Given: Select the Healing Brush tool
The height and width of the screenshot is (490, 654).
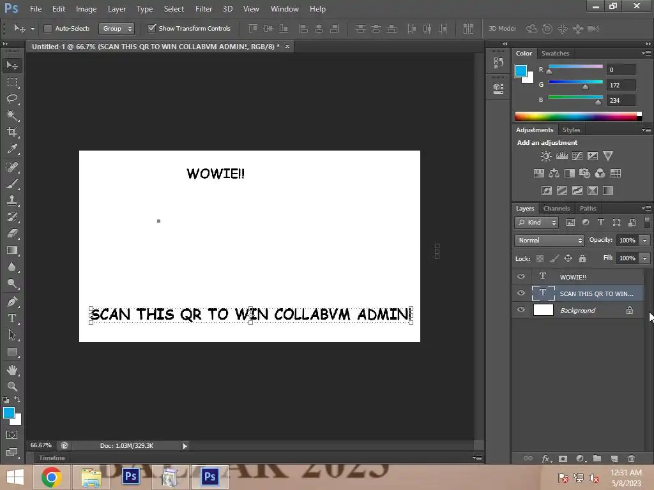Looking at the screenshot, I should click(12, 167).
